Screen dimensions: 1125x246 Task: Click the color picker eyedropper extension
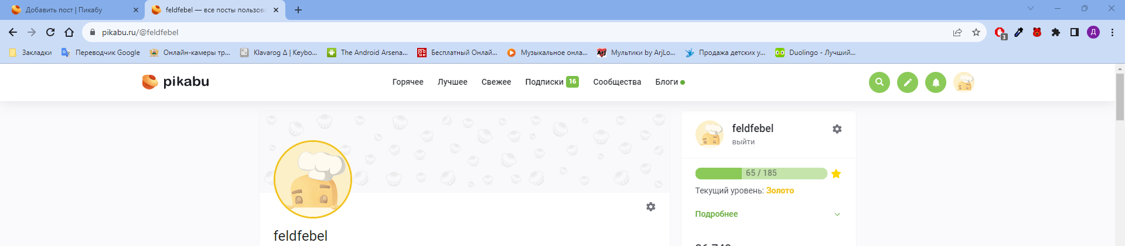[1019, 32]
